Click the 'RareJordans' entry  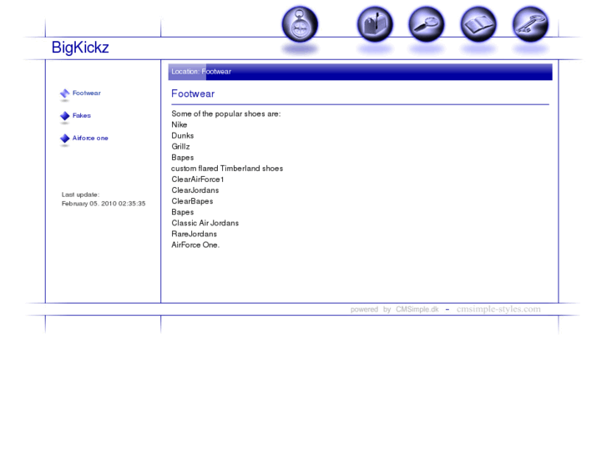click(195, 234)
